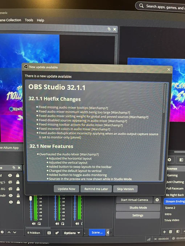
Task: Open the Tools menu
Action: tap(29, 20)
